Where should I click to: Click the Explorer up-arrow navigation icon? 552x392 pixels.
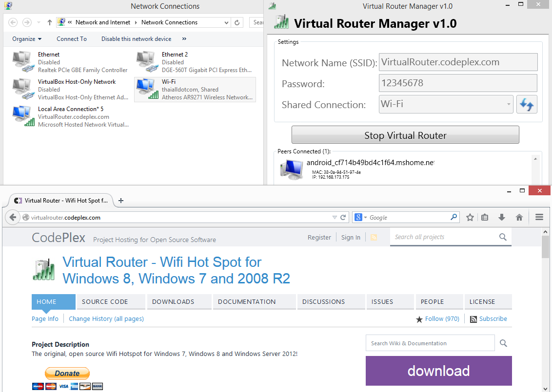pos(50,22)
